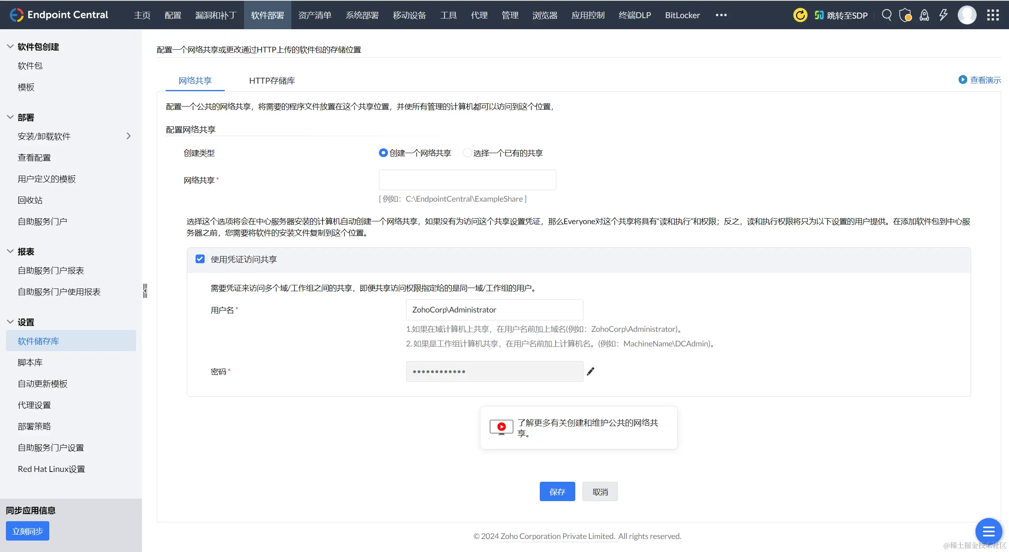The width and height of the screenshot is (1009, 552).
Task: Open the apps grid launcher icon
Action: coord(992,15)
